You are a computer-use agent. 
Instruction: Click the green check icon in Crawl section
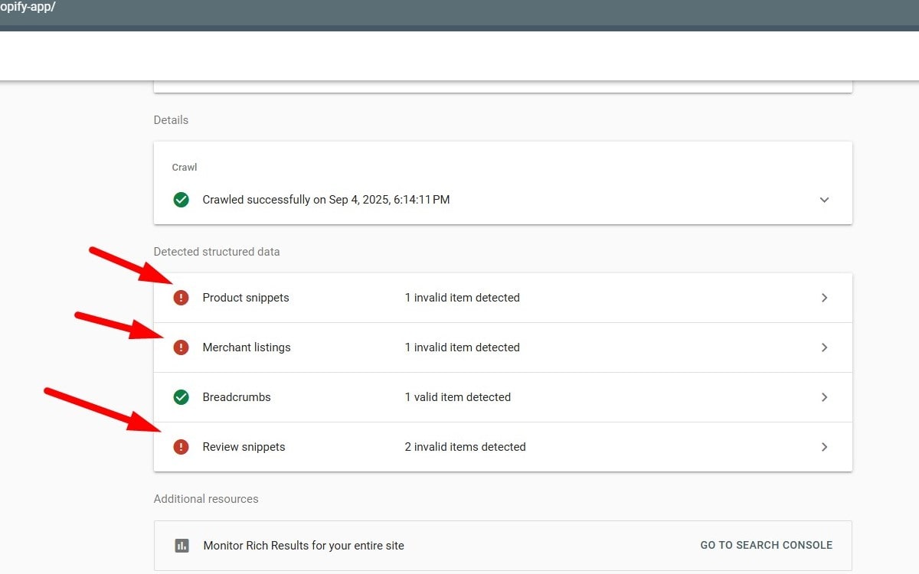pyautogui.click(x=181, y=200)
